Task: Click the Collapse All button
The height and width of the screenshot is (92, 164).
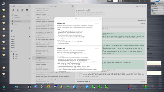Action: tap(142, 20)
